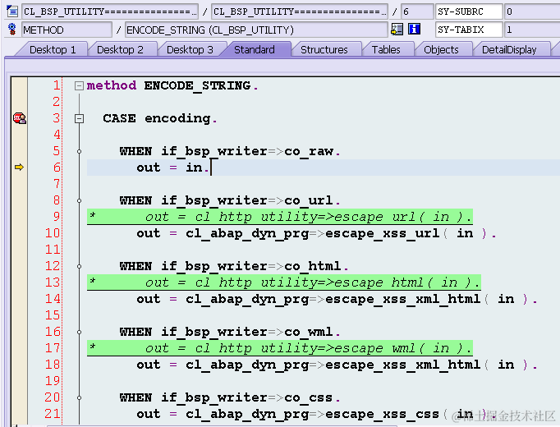Click 'method ENCODE_STRING.' on line 1

point(172,85)
